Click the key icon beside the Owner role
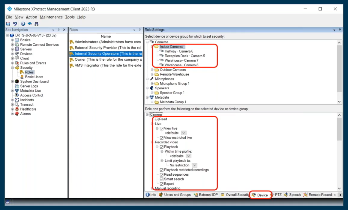 (x=72, y=60)
